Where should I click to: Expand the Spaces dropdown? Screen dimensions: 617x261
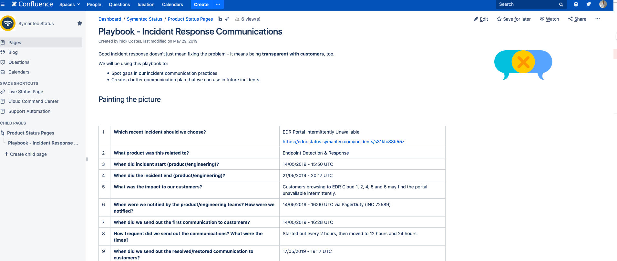coord(69,5)
